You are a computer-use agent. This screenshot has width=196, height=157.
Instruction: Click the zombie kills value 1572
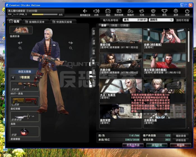click(168, 135)
